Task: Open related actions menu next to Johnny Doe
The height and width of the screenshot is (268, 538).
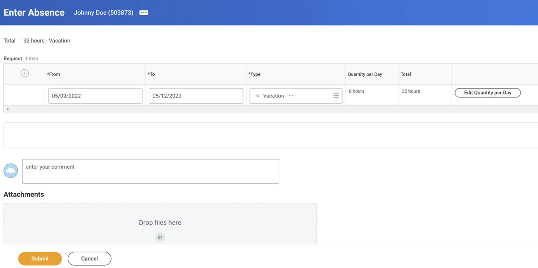Action: coord(143,13)
